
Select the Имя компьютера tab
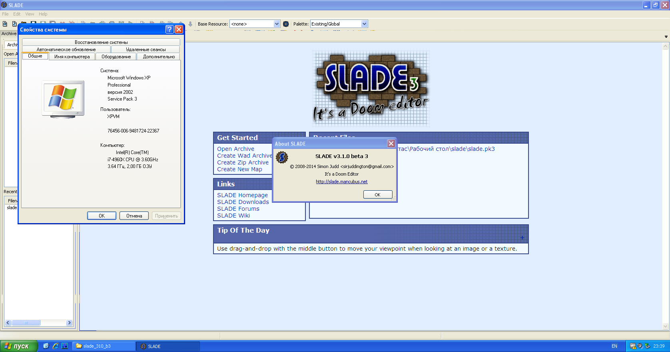coord(72,57)
